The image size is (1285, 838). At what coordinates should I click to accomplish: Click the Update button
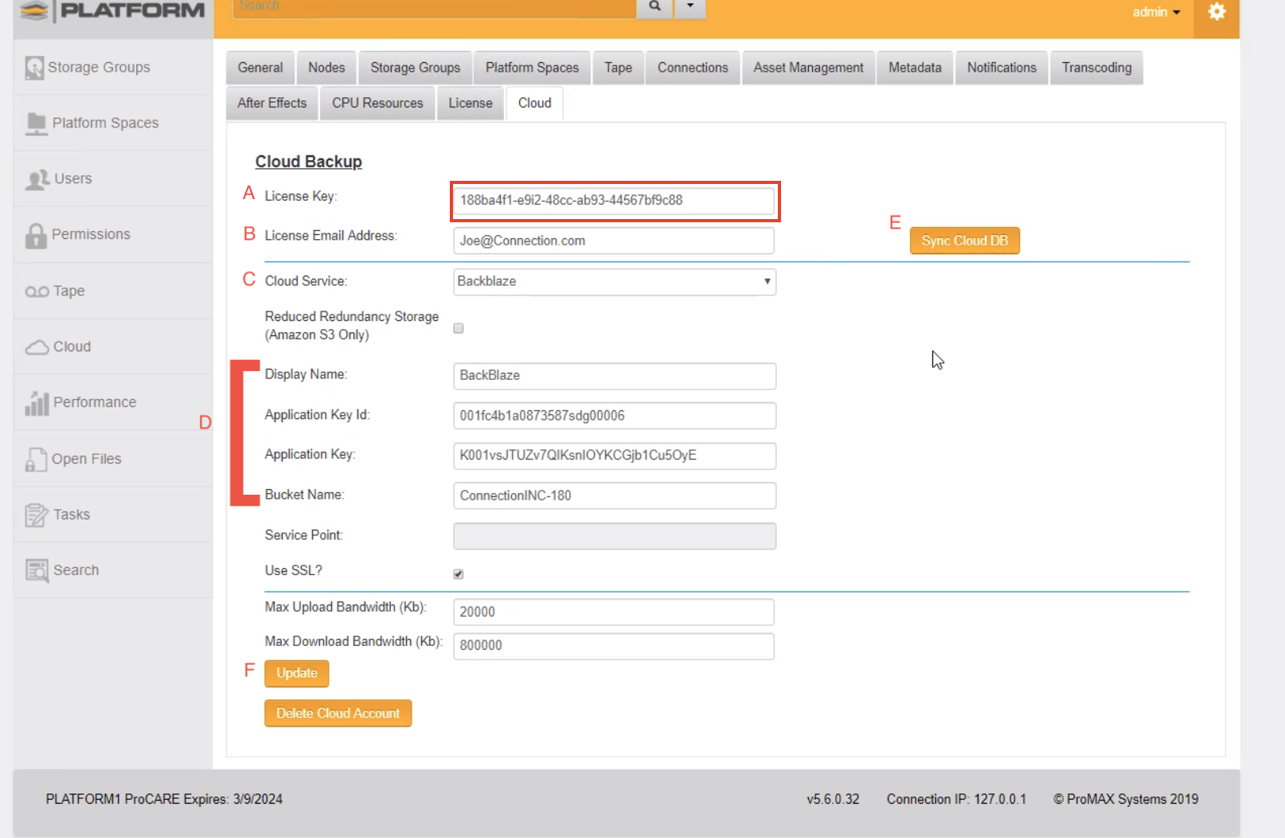tap(297, 673)
